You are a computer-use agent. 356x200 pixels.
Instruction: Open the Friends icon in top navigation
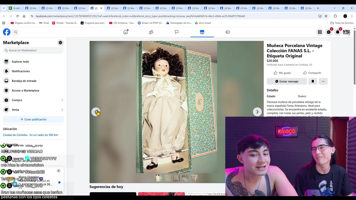pos(151,32)
